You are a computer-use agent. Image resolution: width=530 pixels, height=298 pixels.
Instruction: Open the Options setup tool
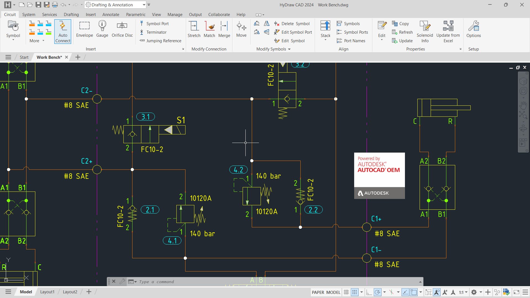(473, 29)
